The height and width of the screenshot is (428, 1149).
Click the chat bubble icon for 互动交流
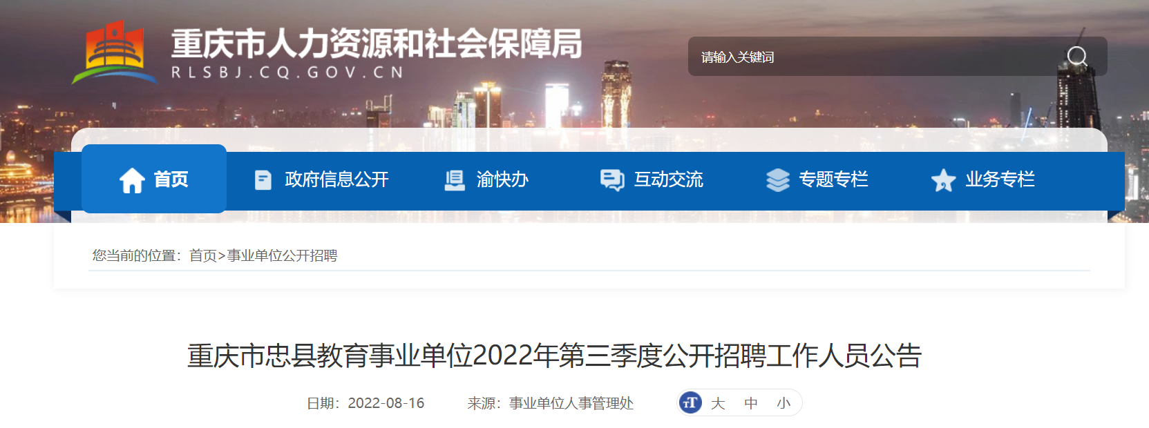click(x=612, y=180)
